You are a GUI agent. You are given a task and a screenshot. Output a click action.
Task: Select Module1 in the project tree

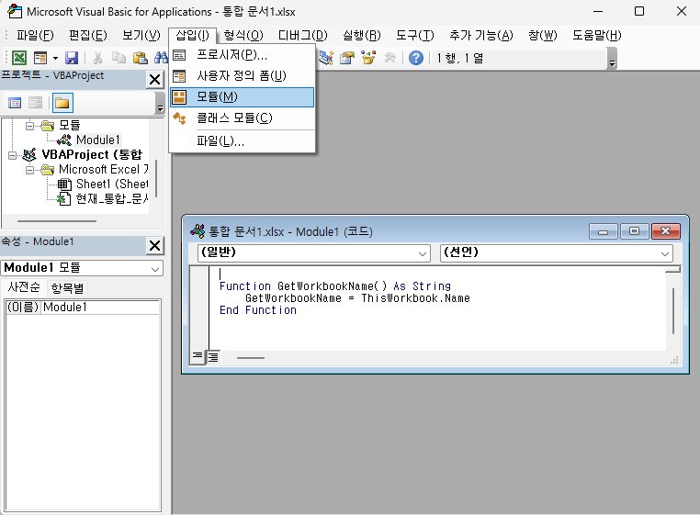(97, 140)
